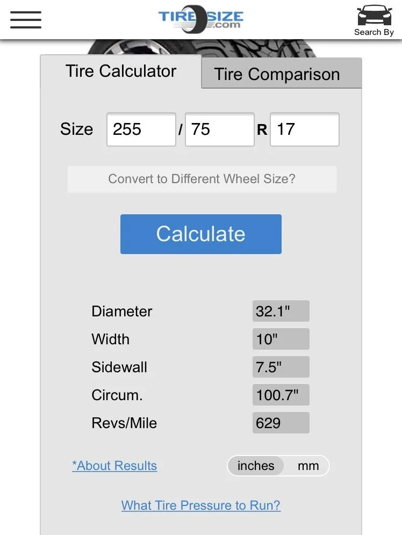Focus the rim diameter field showing 17
This screenshot has width=402, height=535.
point(305,129)
